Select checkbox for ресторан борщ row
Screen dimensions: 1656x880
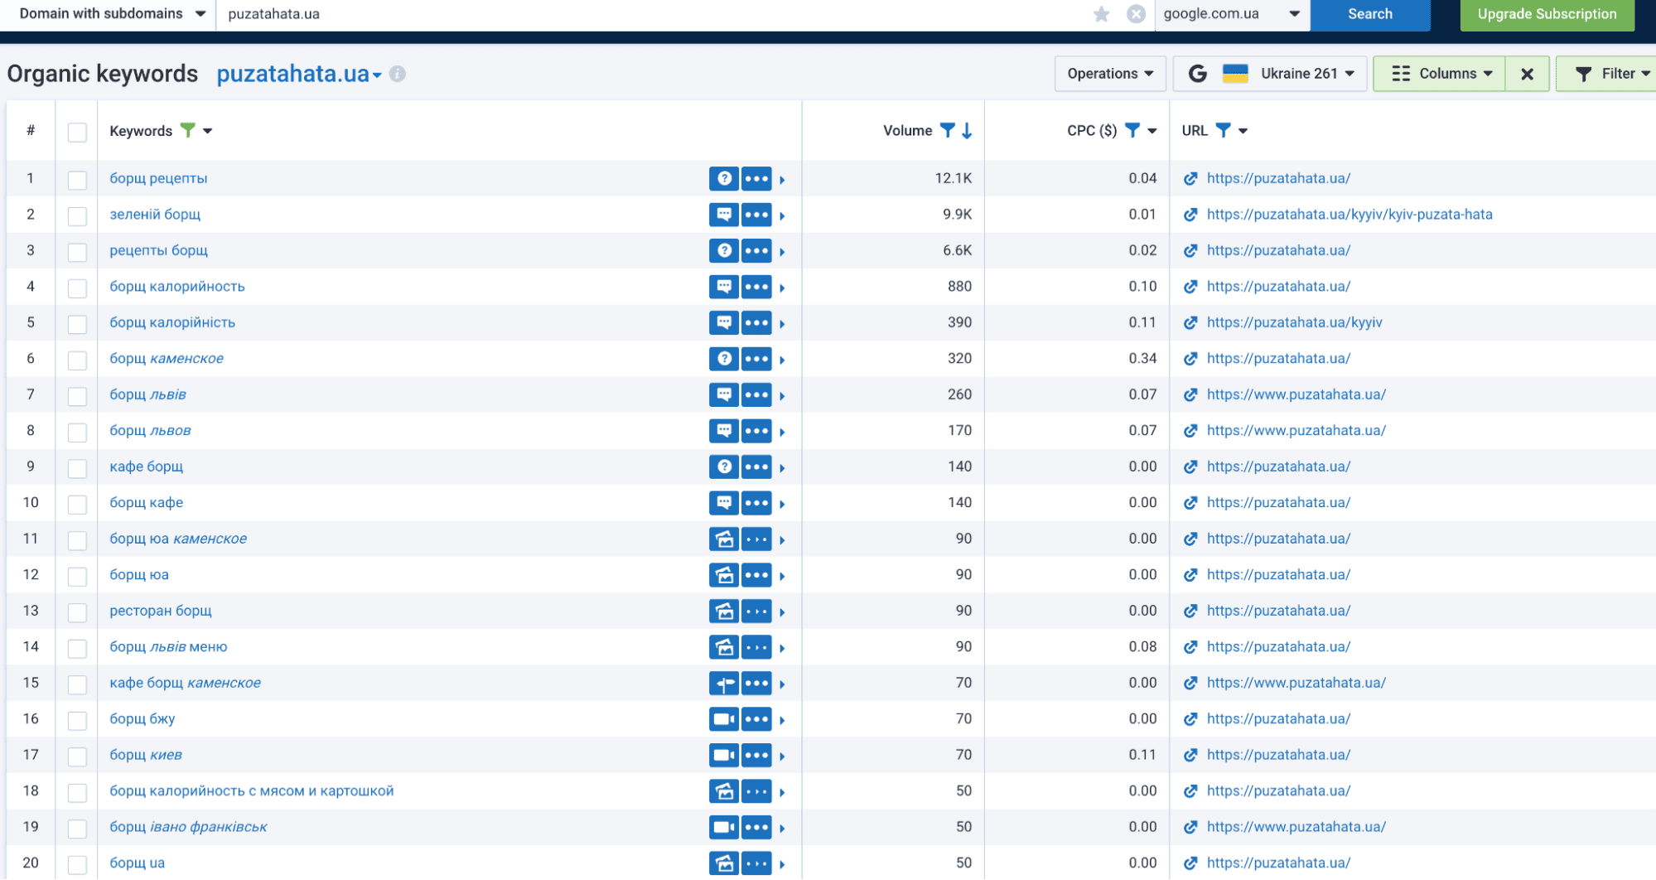tap(77, 612)
